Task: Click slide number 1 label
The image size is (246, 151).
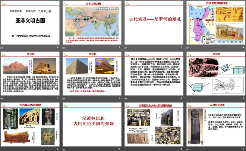Action: (x=57, y=47)
